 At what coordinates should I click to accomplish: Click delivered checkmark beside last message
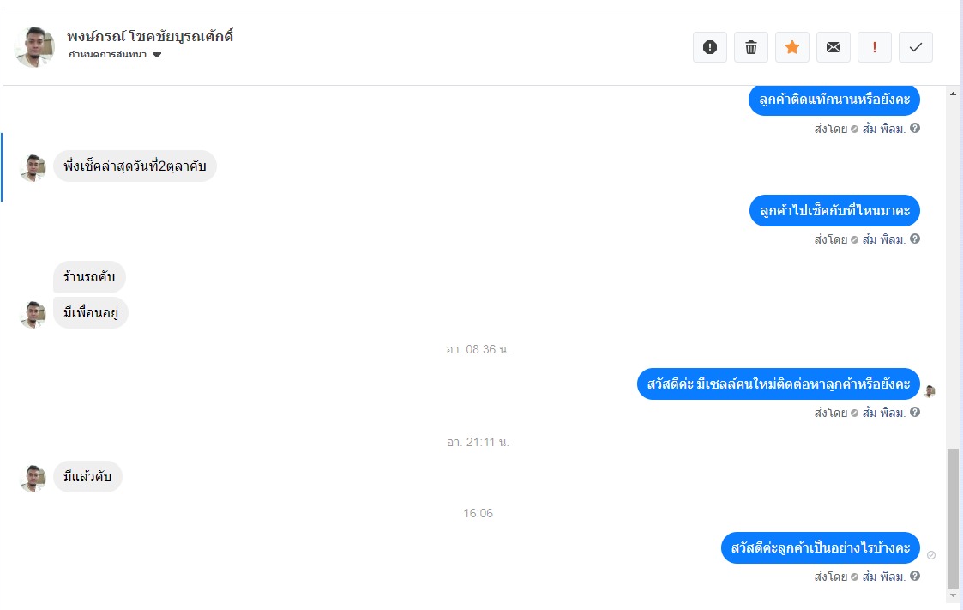931,555
